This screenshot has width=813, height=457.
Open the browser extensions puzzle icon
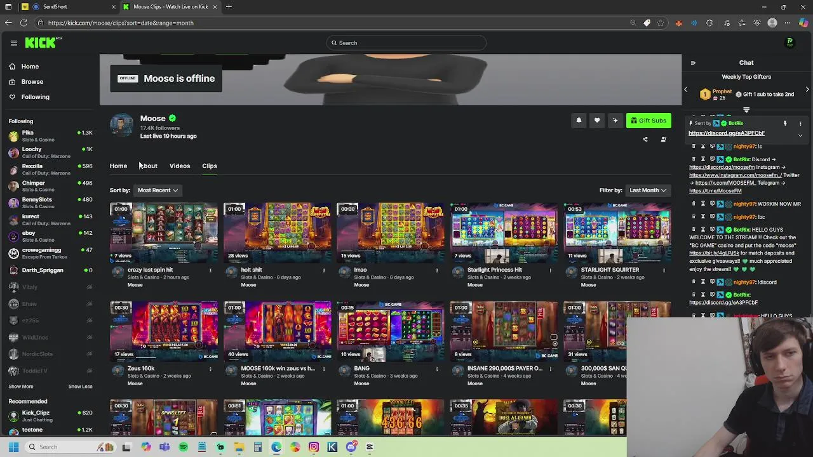[709, 23]
